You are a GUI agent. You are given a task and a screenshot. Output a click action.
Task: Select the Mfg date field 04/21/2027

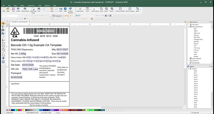pyautogui.click(x=62, y=50)
